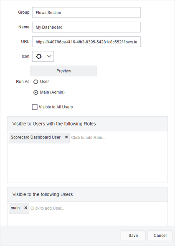Click to add Role placeholder
This screenshot has height=246, width=175.
point(88,138)
